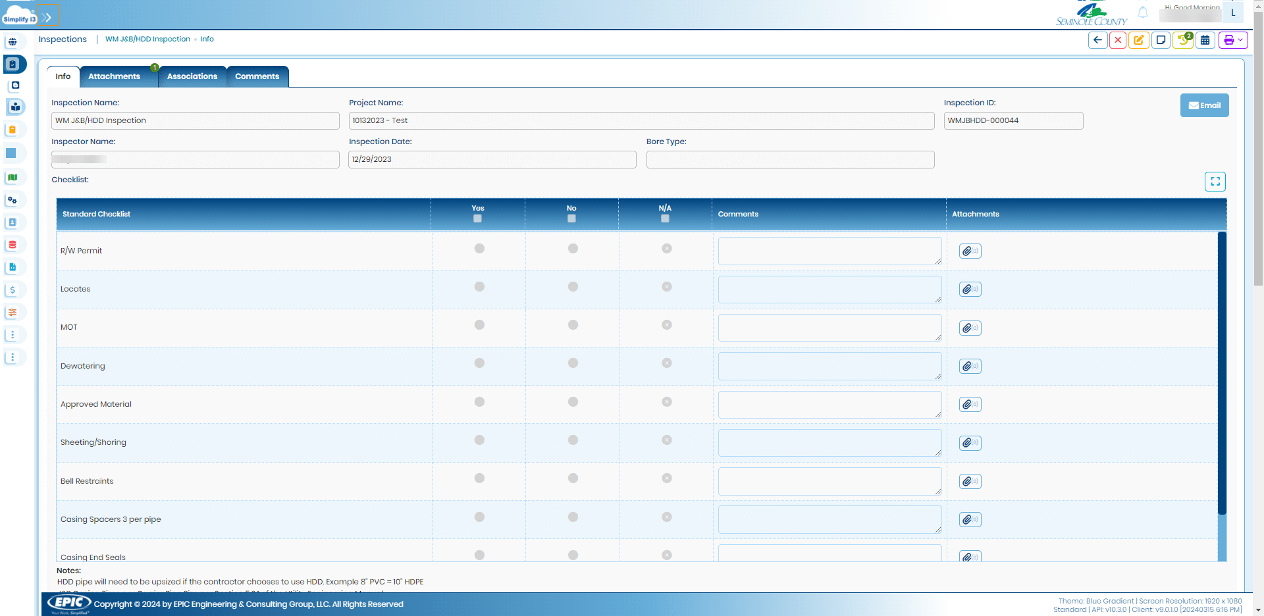Switch to the Associations tab
This screenshot has height=616, width=1264.
coord(192,76)
